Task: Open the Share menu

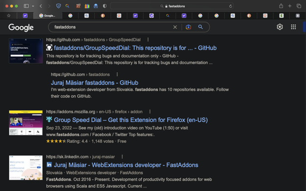Action: point(281,6)
